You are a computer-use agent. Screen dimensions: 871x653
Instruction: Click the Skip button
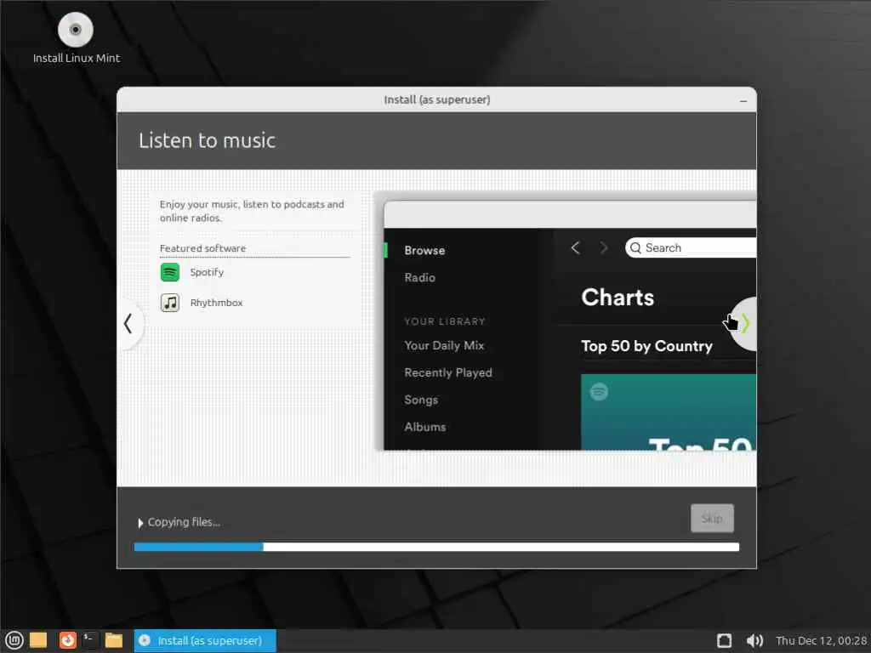[x=712, y=518]
